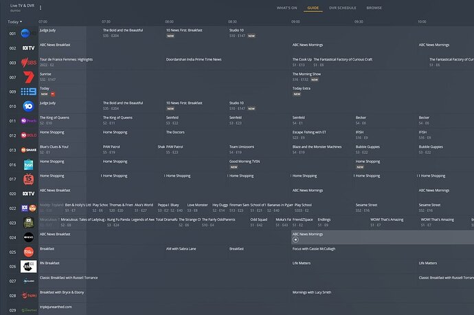The height and width of the screenshot is (315, 474).
Task: Select 10 News First: Breakfast on channel 001
Action: [184, 30]
